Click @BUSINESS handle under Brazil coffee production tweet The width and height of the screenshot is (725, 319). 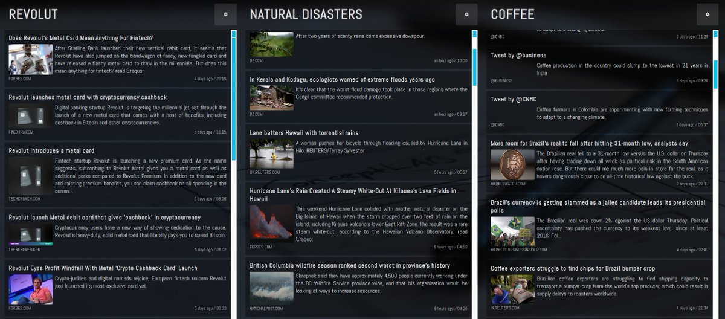pos(501,80)
